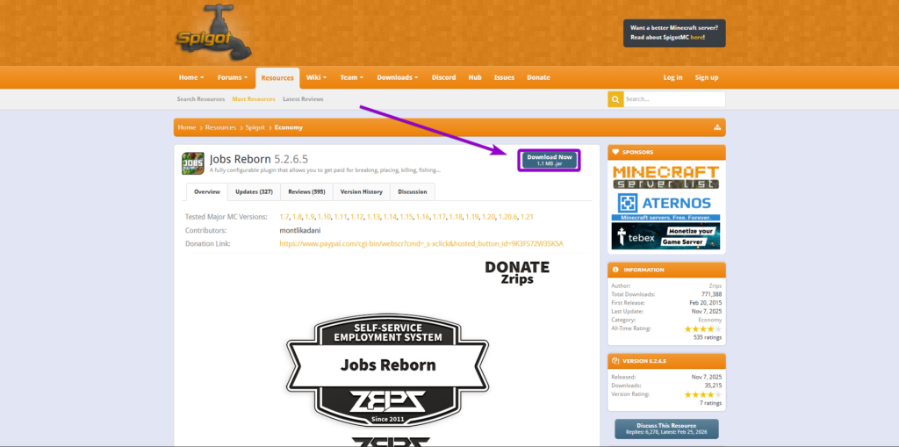Expand the Team menu dropdown
This screenshot has height=447, width=899.
[x=351, y=77]
